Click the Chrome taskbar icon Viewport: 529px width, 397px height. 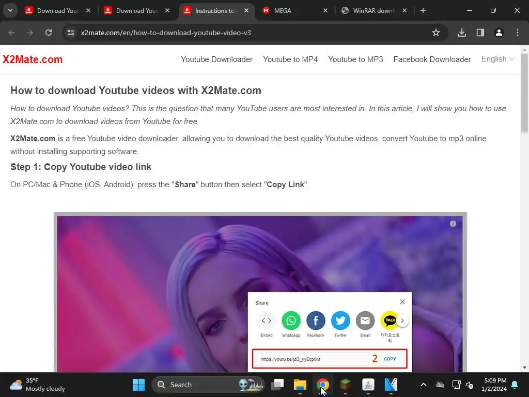click(322, 385)
